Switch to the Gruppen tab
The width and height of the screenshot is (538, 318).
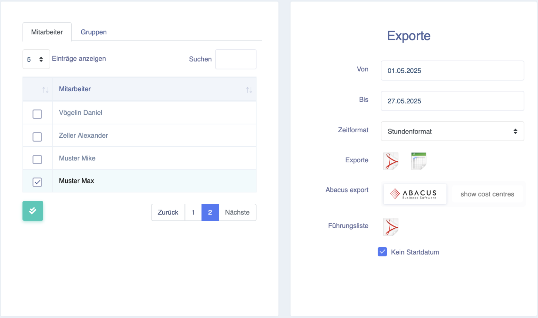[x=94, y=32]
